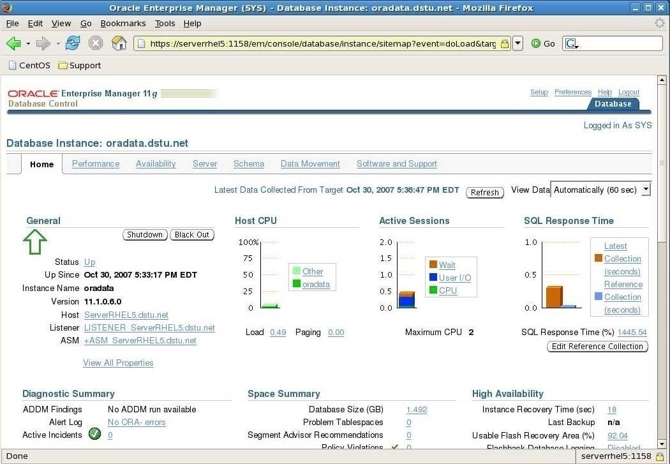Open the File menu
670x464 pixels.
pos(12,24)
